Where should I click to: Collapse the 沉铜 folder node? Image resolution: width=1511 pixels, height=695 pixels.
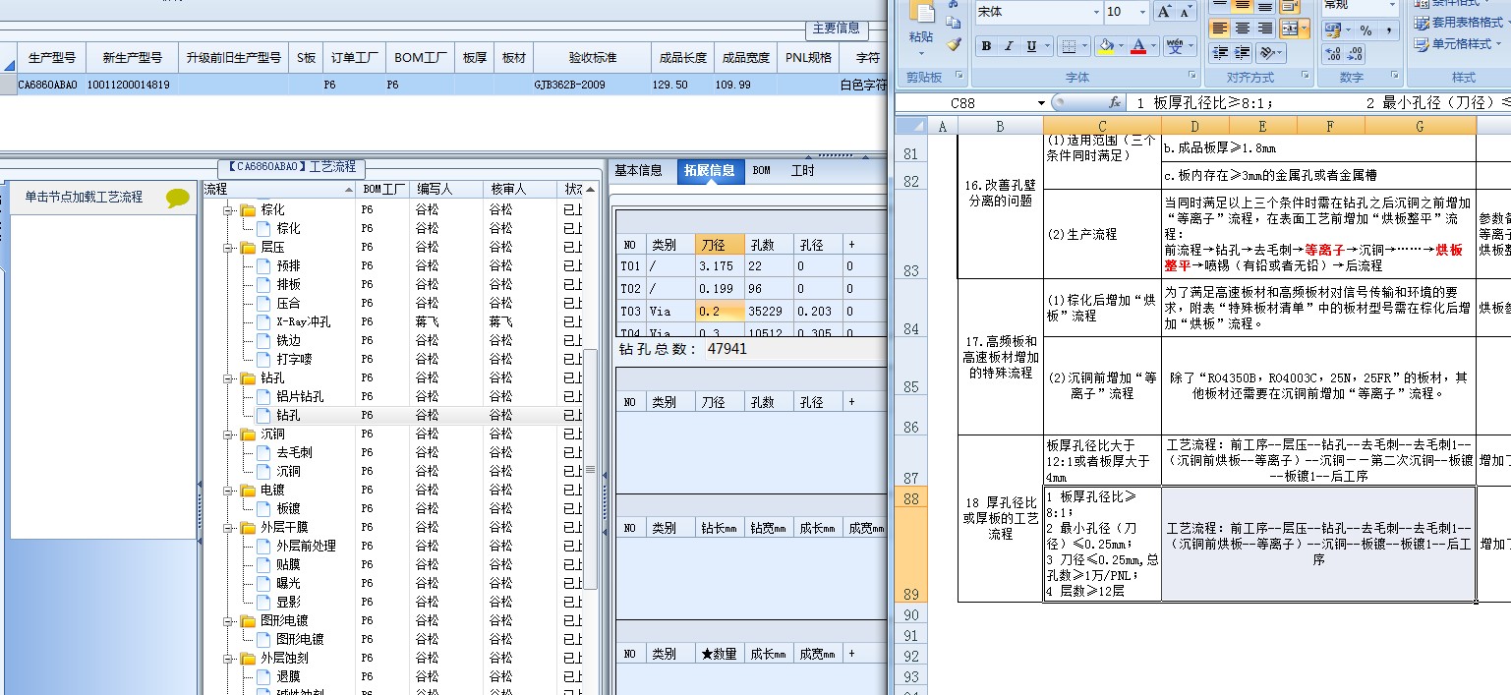pyautogui.click(x=229, y=434)
